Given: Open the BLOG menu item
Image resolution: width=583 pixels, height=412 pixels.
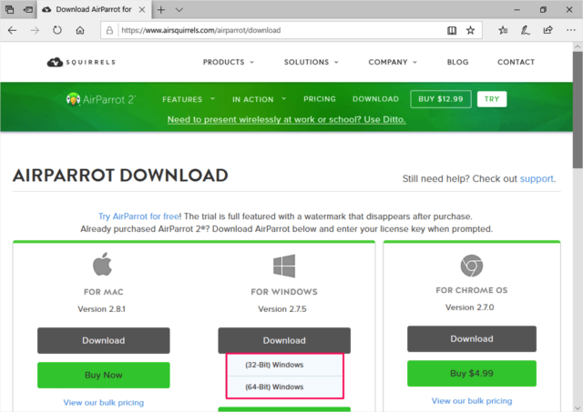Looking at the screenshot, I should 457,63.
